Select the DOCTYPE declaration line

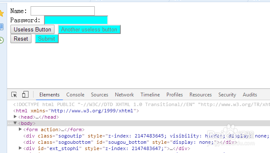[x=141, y=104]
